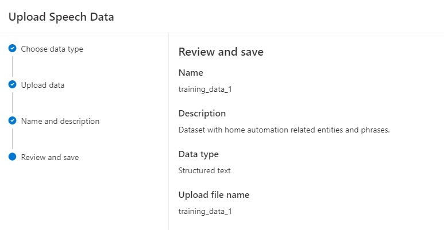Select training_data_1 under Upload file name
Image resolution: width=444 pixels, height=230 pixels.
coord(205,211)
